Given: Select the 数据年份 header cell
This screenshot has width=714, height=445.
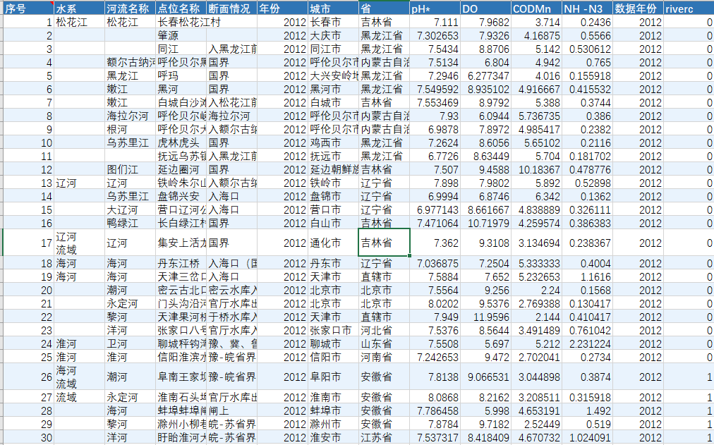Looking at the screenshot, I should coord(638,8).
